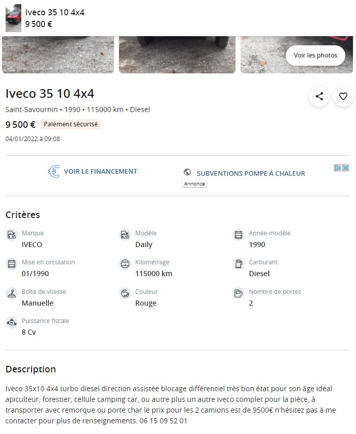Click the Puissance fiscale engine icon
This screenshot has width=356, height=434.
(11, 322)
